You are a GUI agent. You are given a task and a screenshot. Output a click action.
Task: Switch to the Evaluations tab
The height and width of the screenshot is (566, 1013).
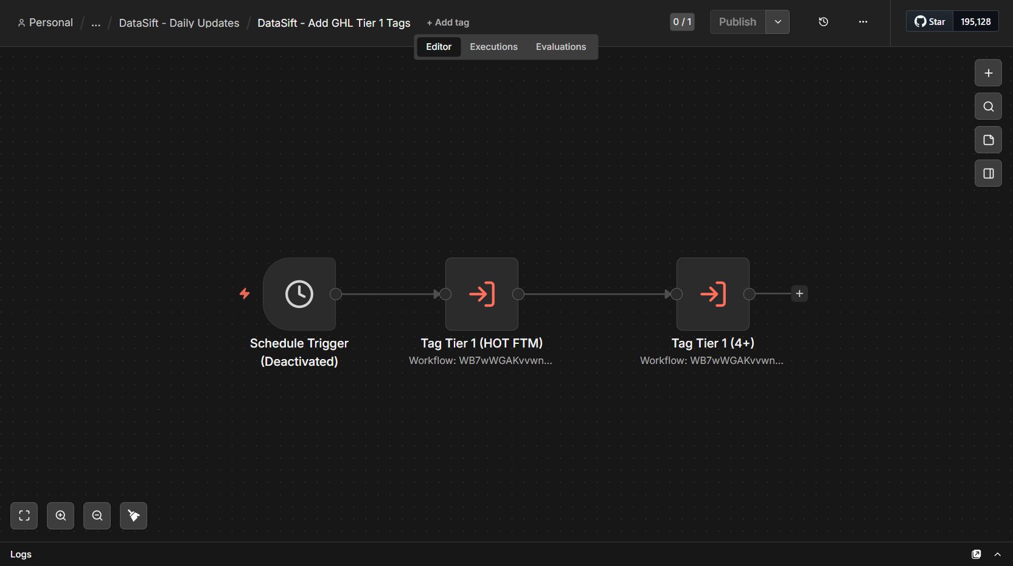pyautogui.click(x=561, y=47)
